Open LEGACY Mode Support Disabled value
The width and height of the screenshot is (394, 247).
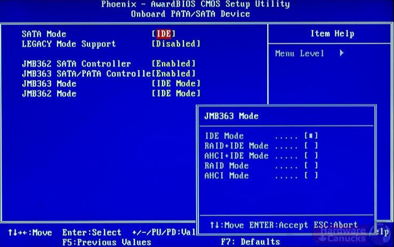pyautogui.click(x=176, y=44)
